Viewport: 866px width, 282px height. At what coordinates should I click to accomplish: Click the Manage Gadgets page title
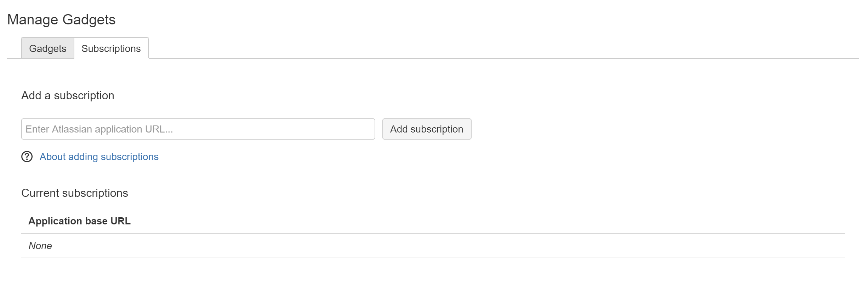[61, 20]
